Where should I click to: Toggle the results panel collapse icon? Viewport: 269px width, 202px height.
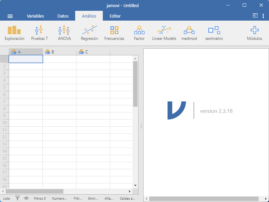[x=255, y=16]
